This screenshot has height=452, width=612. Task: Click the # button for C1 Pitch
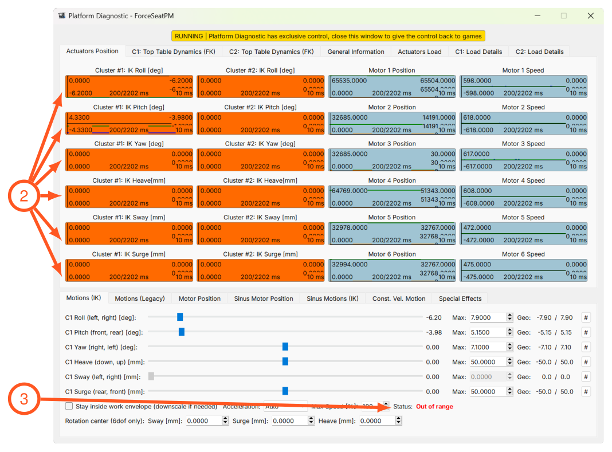[586, 333]
